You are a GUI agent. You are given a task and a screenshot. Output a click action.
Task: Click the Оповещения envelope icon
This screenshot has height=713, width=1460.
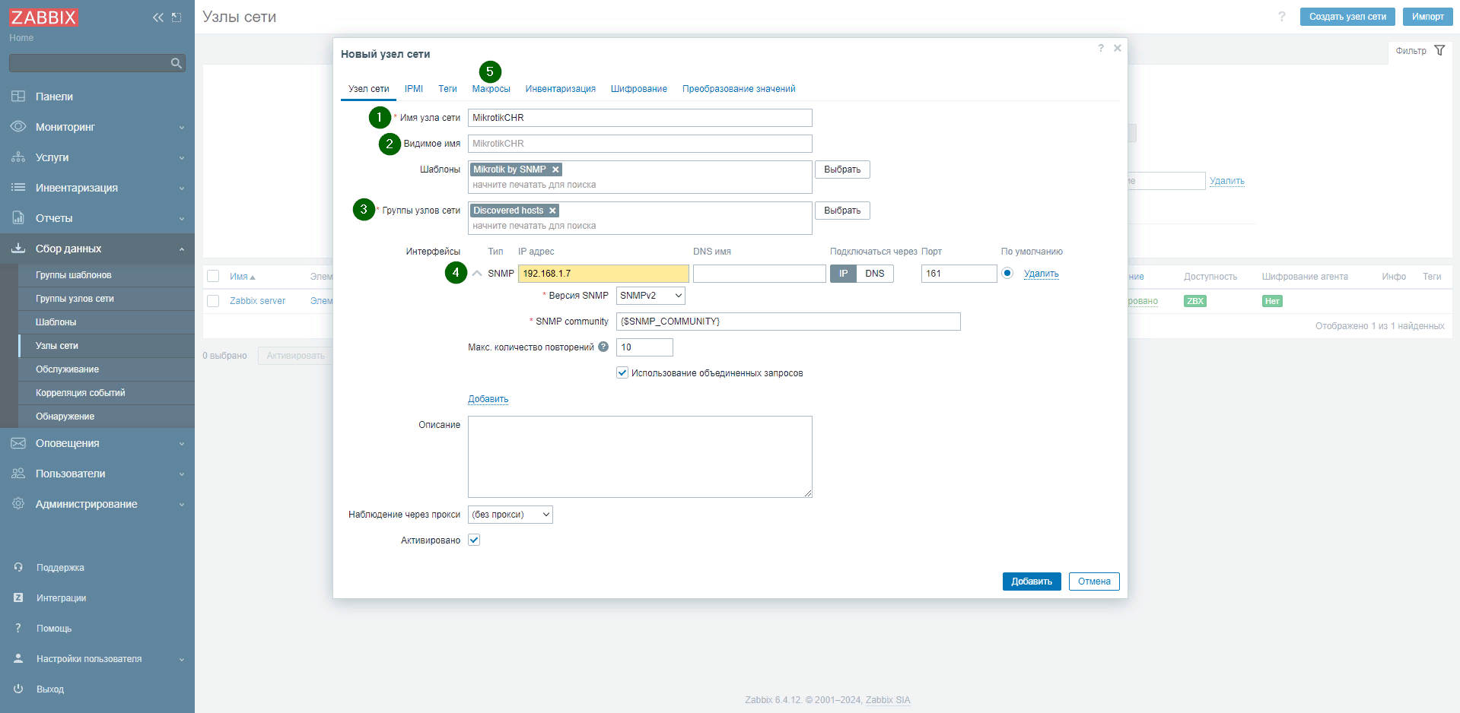tap(18, 442)
